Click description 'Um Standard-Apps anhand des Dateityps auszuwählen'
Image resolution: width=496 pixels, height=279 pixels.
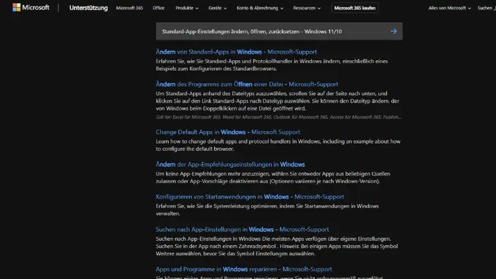[x=277, y=101]
